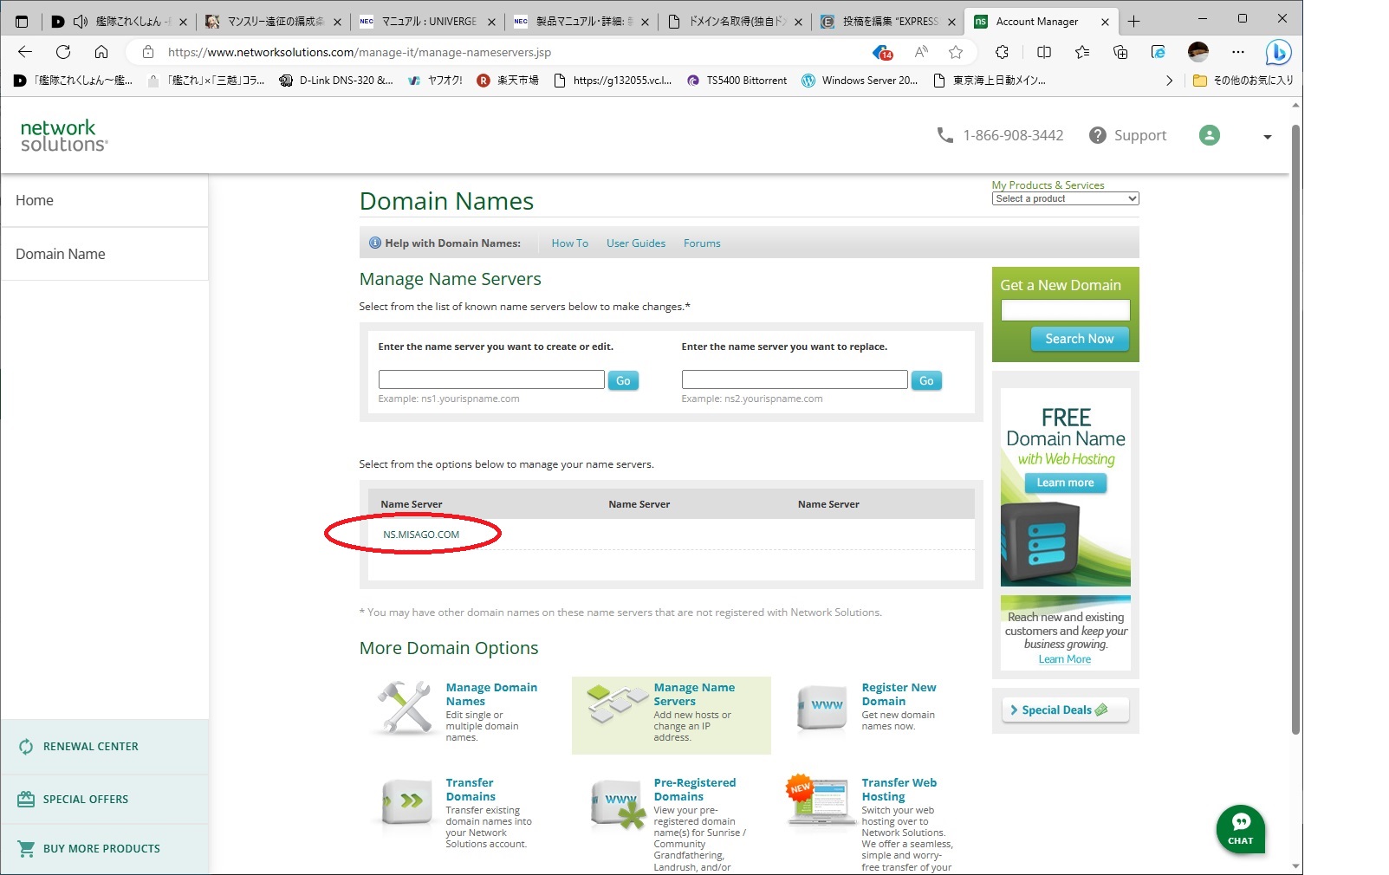Viewport: 1389px width, 875px height.
Task: Click the Learn More link under the ad
Action: [x=1065, y=659]
